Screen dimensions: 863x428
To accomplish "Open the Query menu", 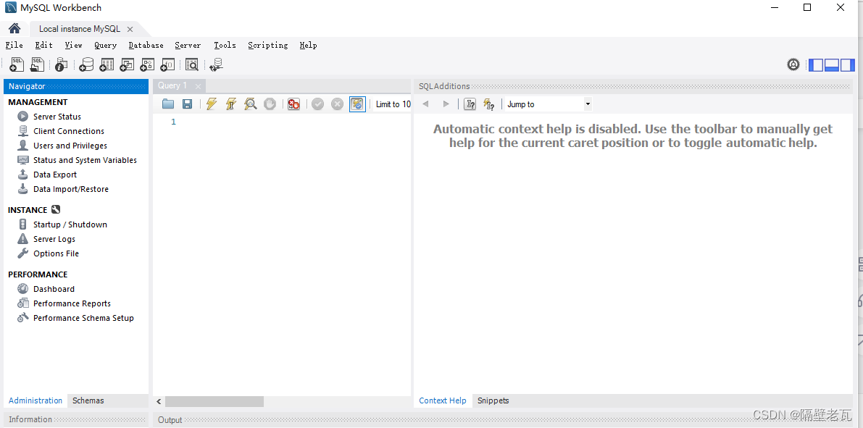I will click(106, 45).
